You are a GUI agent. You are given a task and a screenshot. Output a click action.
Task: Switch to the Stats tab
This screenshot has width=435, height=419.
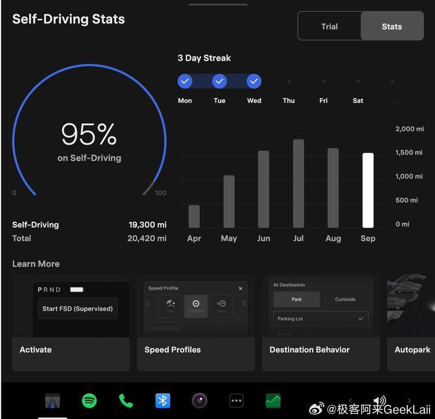pos(392,27)
